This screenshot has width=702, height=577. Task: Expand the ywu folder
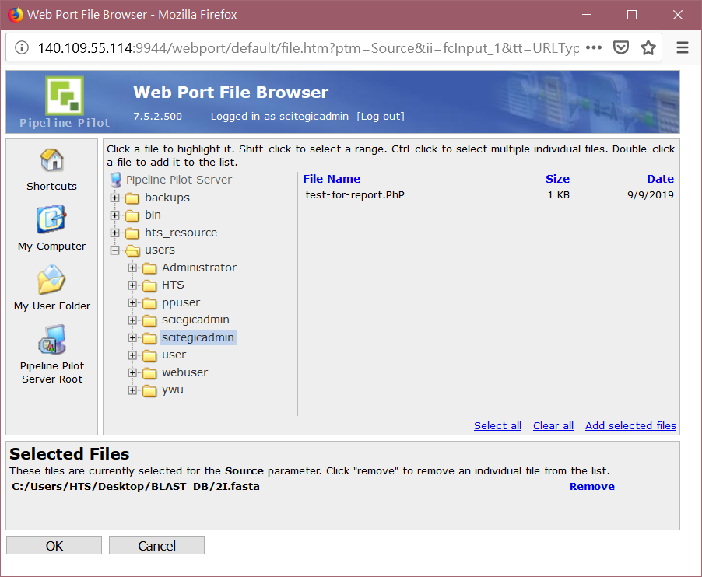pos(132,390)
